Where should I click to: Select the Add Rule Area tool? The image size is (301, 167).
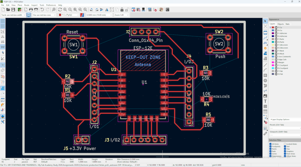(x=265, y=59)
